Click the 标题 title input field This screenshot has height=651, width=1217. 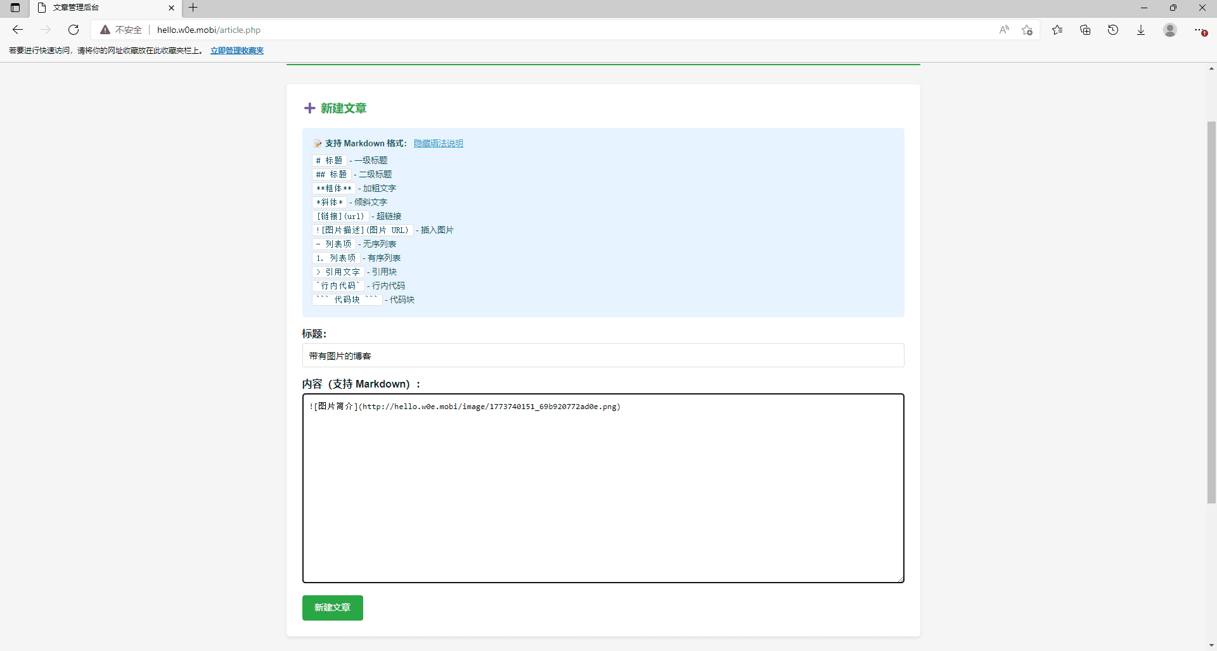[603, 356]
